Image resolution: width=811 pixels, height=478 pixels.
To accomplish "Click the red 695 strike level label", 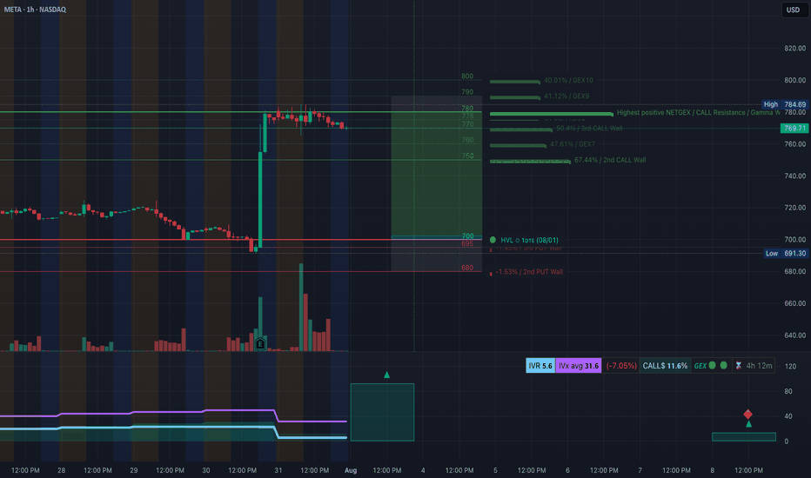I will click(x=467, y=244).
